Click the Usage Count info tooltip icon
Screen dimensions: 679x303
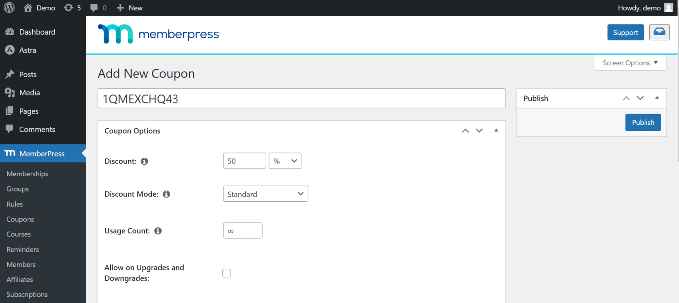157,231
